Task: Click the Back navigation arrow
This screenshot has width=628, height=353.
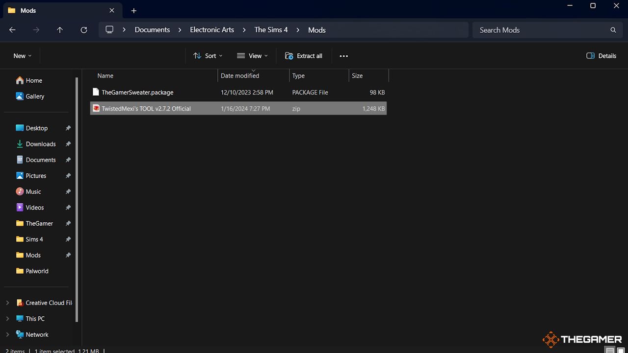Action: tap(12, 30)
